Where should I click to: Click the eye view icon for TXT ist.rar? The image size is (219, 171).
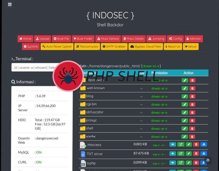point(173,154)
